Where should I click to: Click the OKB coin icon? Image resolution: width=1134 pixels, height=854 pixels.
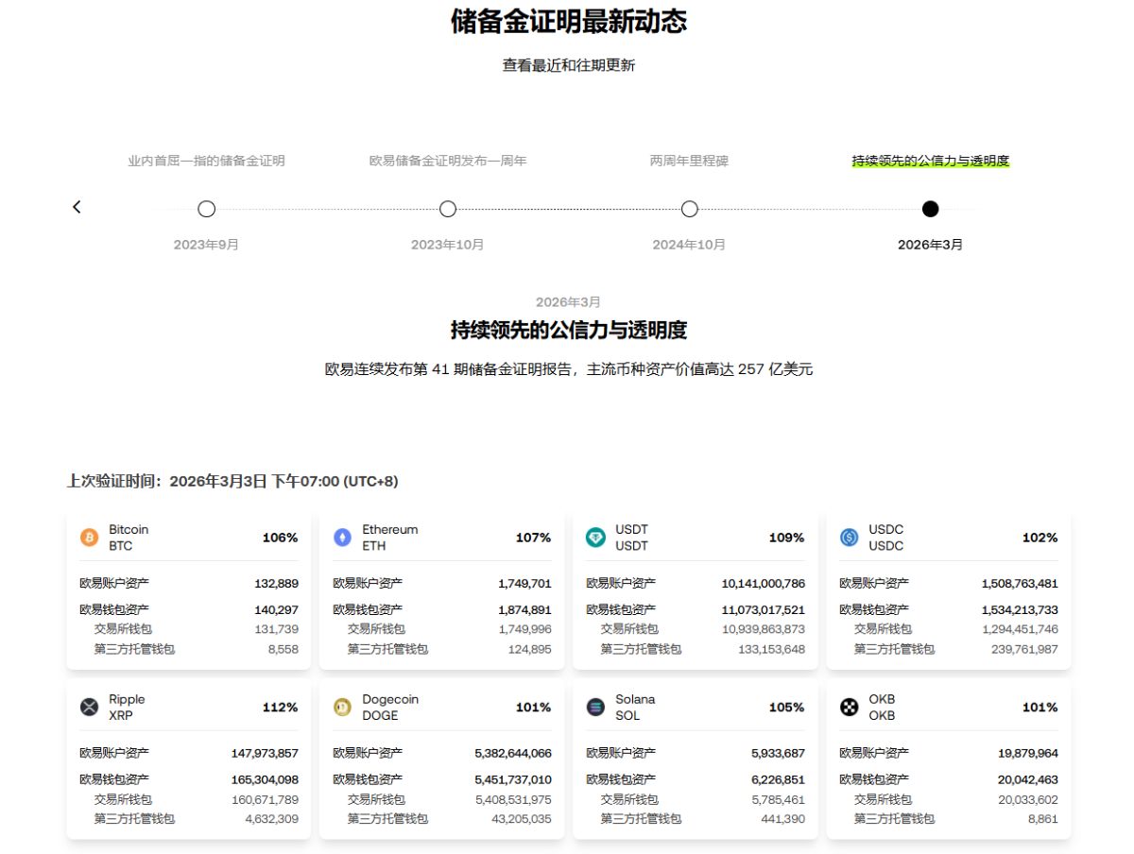point(849,708)
